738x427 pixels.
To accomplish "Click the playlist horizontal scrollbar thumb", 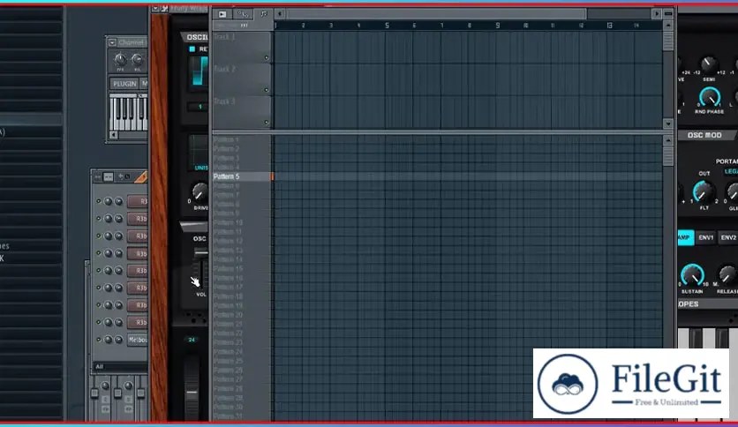I will click(437, 14).
